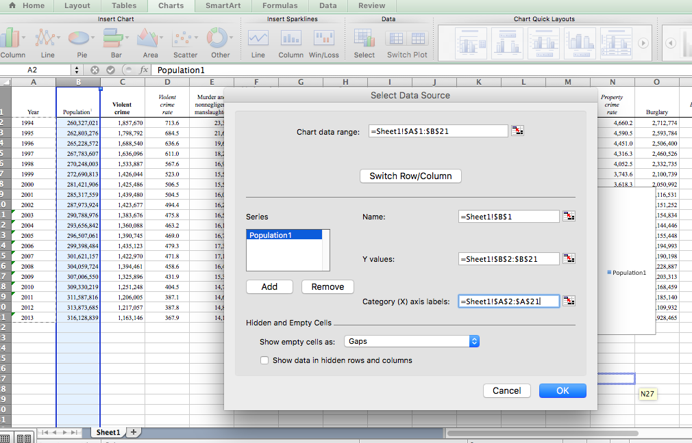This screenshot has width=692, height=443.
Task: Confirm the dialog with OK
Action: coord(563,391)
